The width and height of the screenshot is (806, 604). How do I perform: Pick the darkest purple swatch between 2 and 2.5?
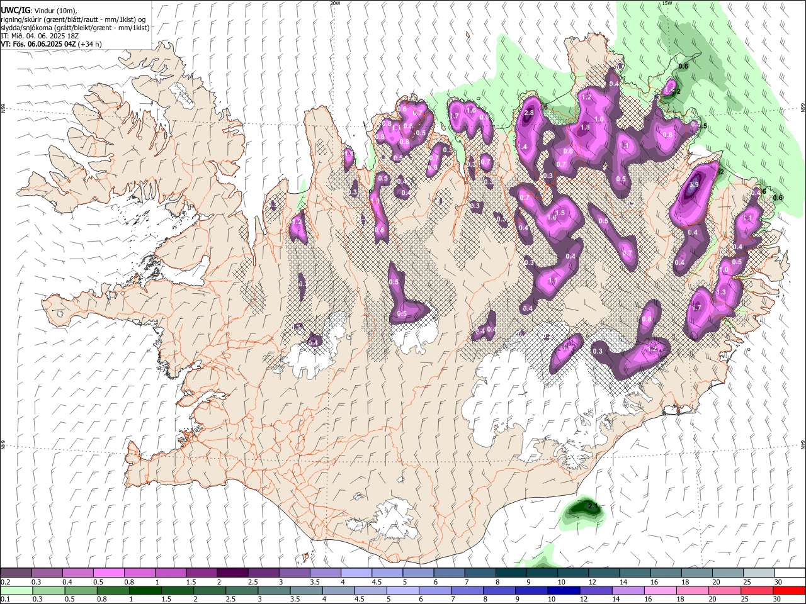click(x=232, y=573)
